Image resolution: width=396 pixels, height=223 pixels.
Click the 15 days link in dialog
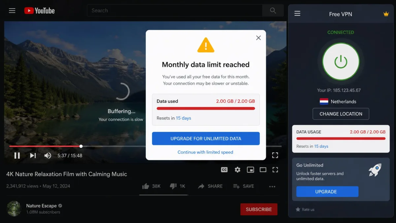[x=183, y=118]
